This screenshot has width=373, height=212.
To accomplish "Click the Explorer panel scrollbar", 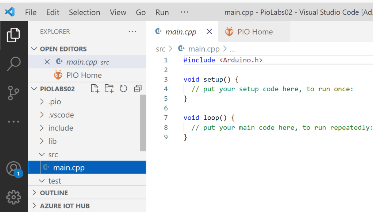I will (144, 124).
